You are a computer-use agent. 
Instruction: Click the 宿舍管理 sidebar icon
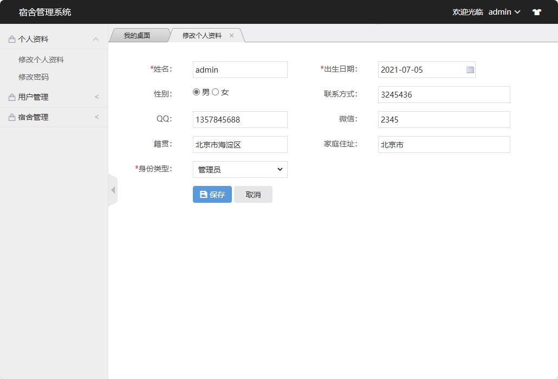coord(11,117)
